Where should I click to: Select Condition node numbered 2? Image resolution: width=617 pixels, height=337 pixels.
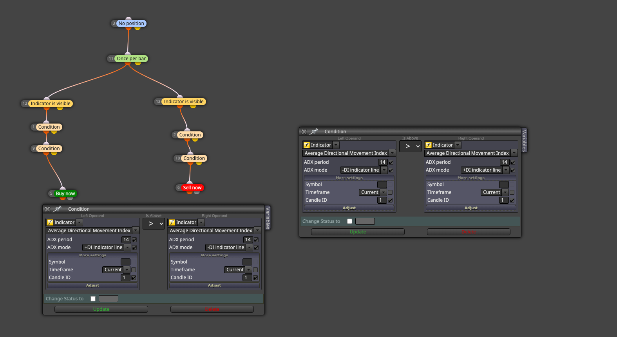point(190,135)
